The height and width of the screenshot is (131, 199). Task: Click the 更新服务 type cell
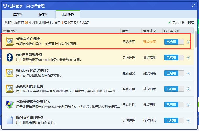point(129,73)
